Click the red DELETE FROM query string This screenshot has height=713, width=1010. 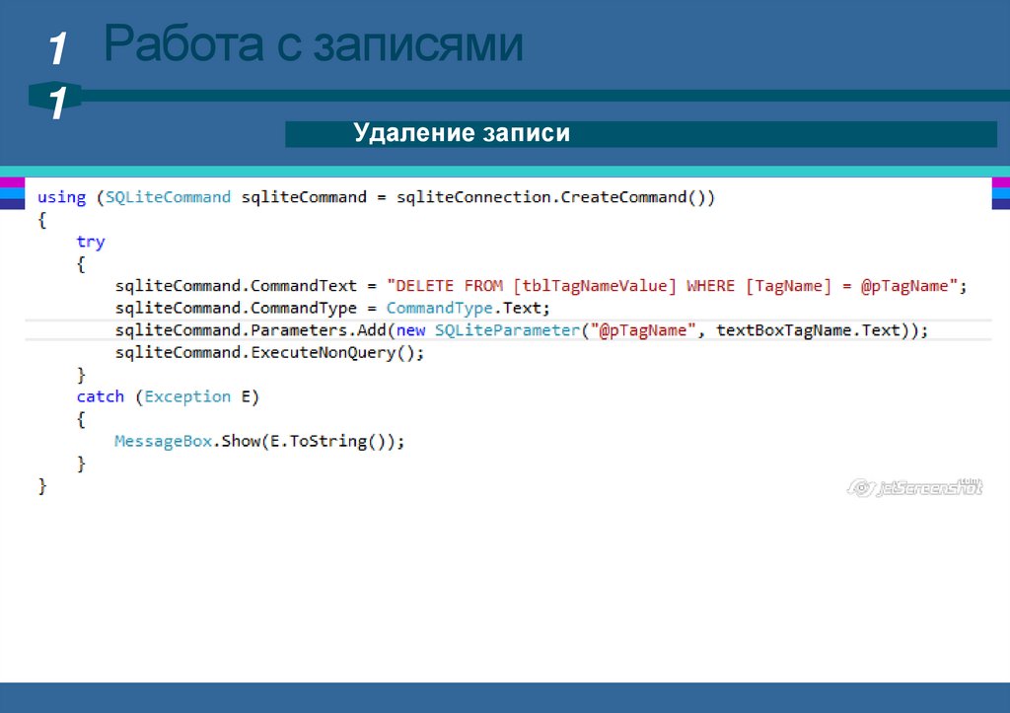point(673,286)
